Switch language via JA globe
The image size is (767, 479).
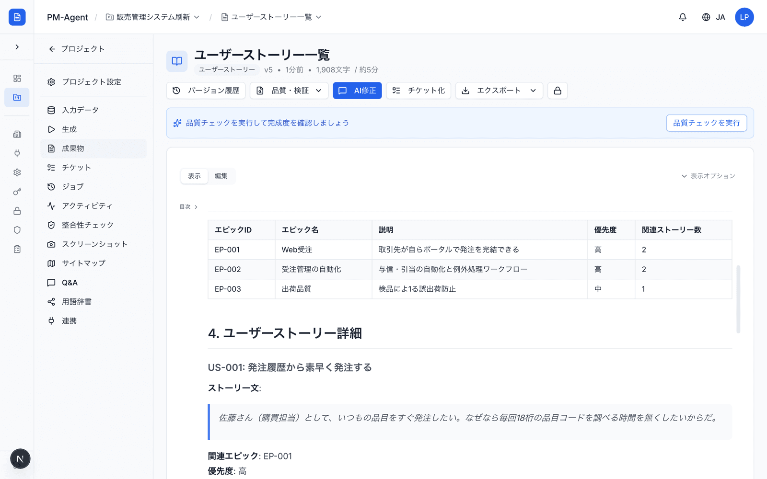pos(713,17)
